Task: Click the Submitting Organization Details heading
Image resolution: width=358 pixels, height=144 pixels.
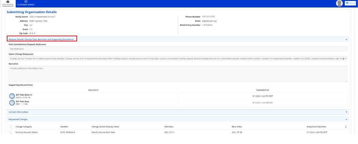Action: tap(32, 12)
